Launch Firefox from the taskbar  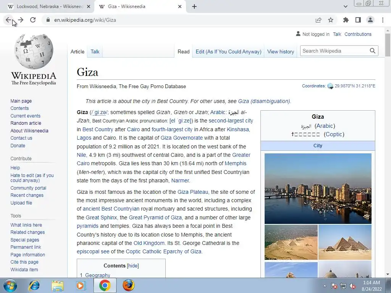click(x=128, y=286)
